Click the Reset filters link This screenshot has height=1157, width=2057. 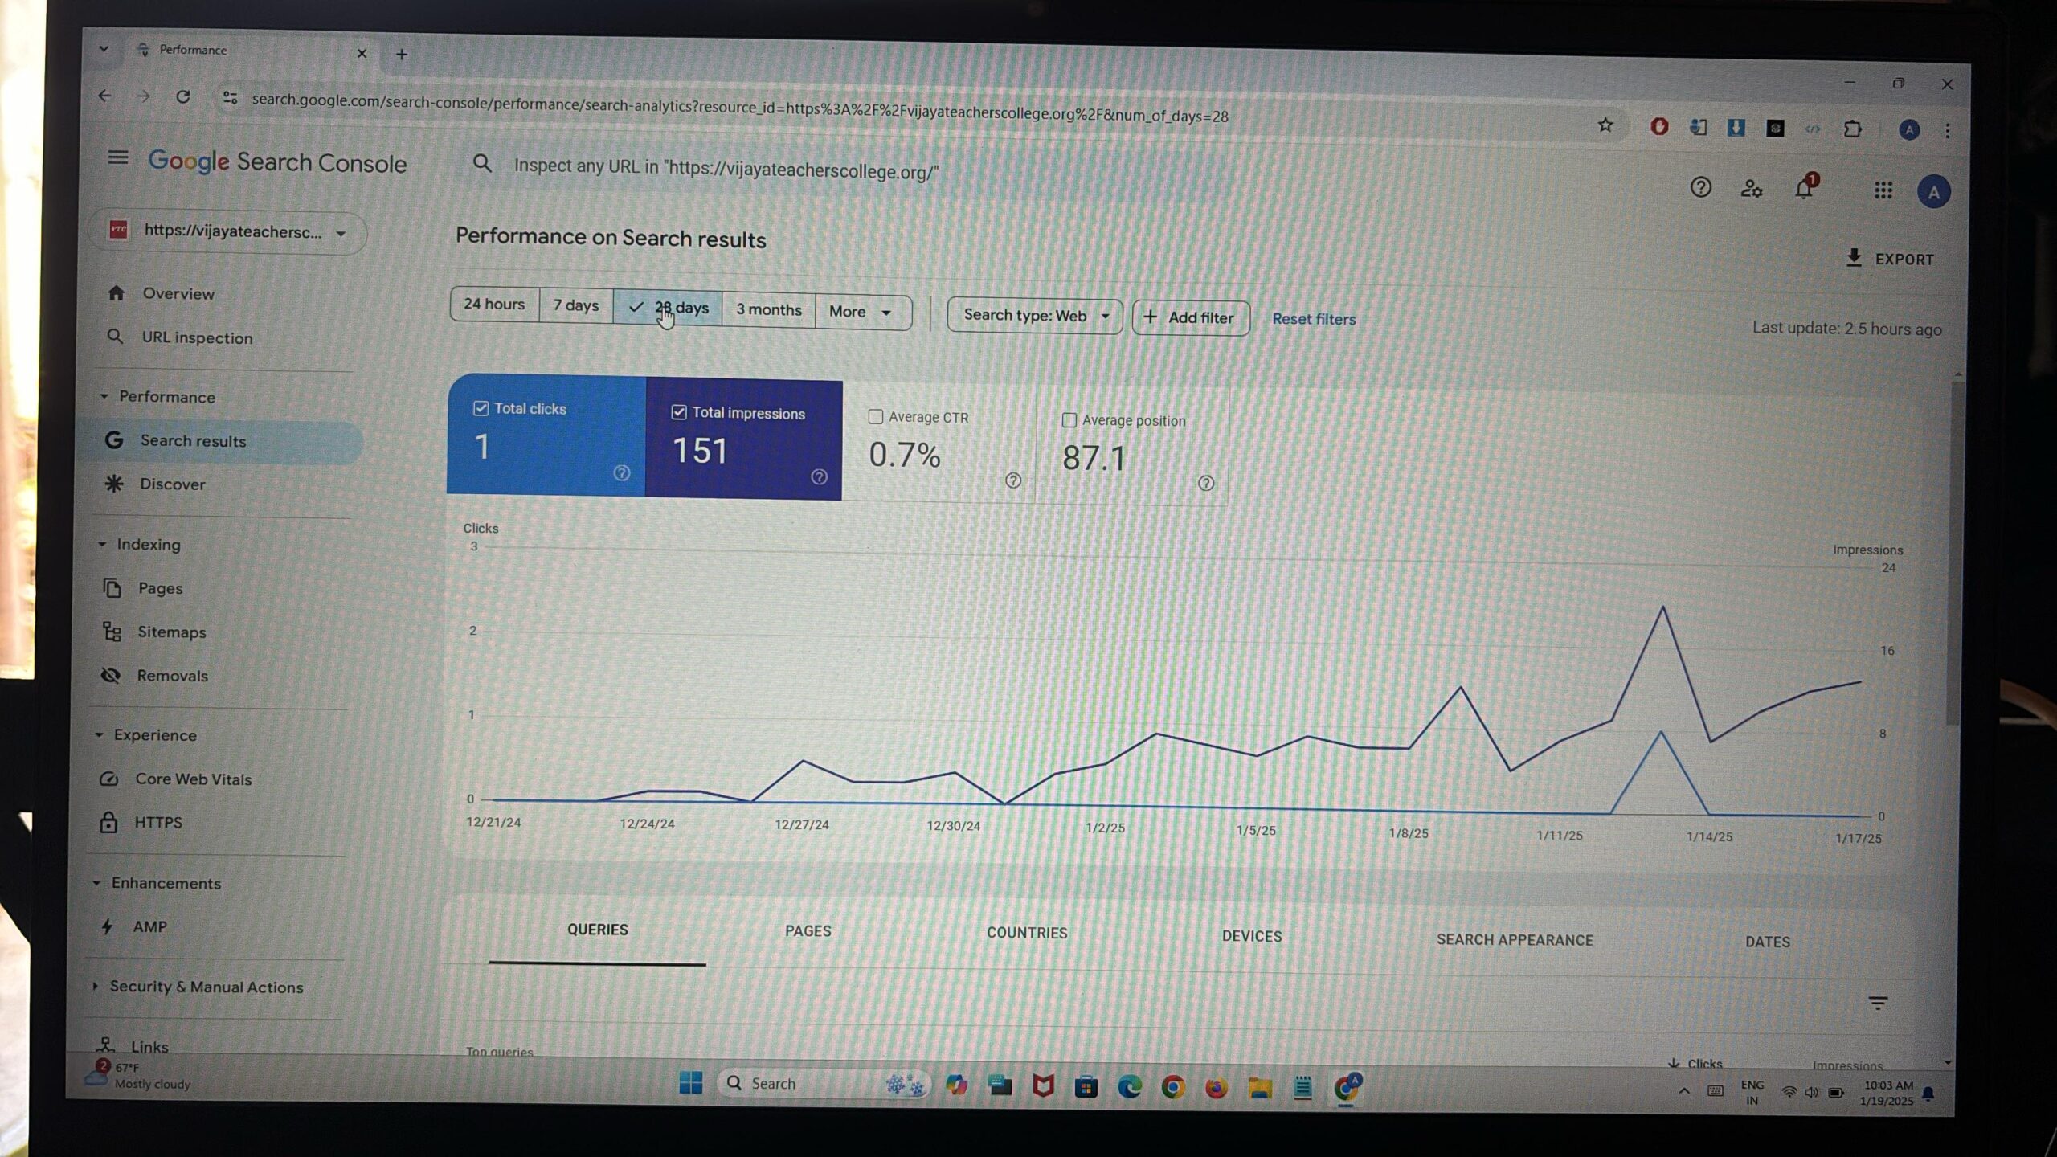point(1314,319)
